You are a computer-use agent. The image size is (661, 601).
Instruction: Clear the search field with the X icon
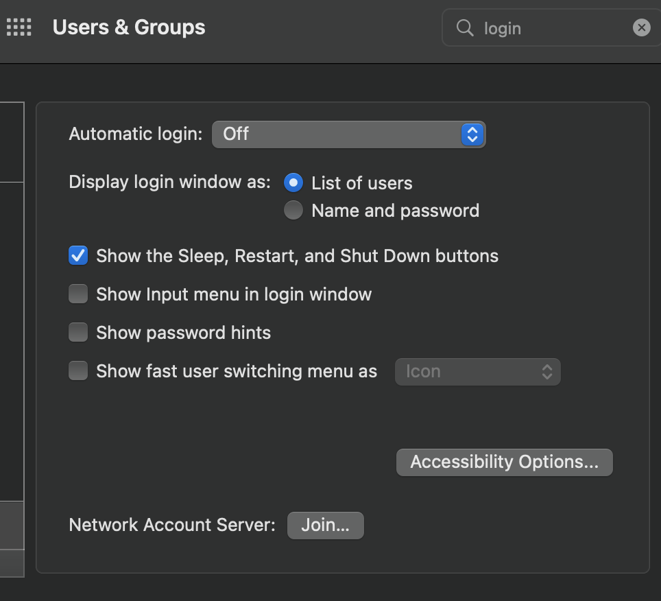coord(641,27)
